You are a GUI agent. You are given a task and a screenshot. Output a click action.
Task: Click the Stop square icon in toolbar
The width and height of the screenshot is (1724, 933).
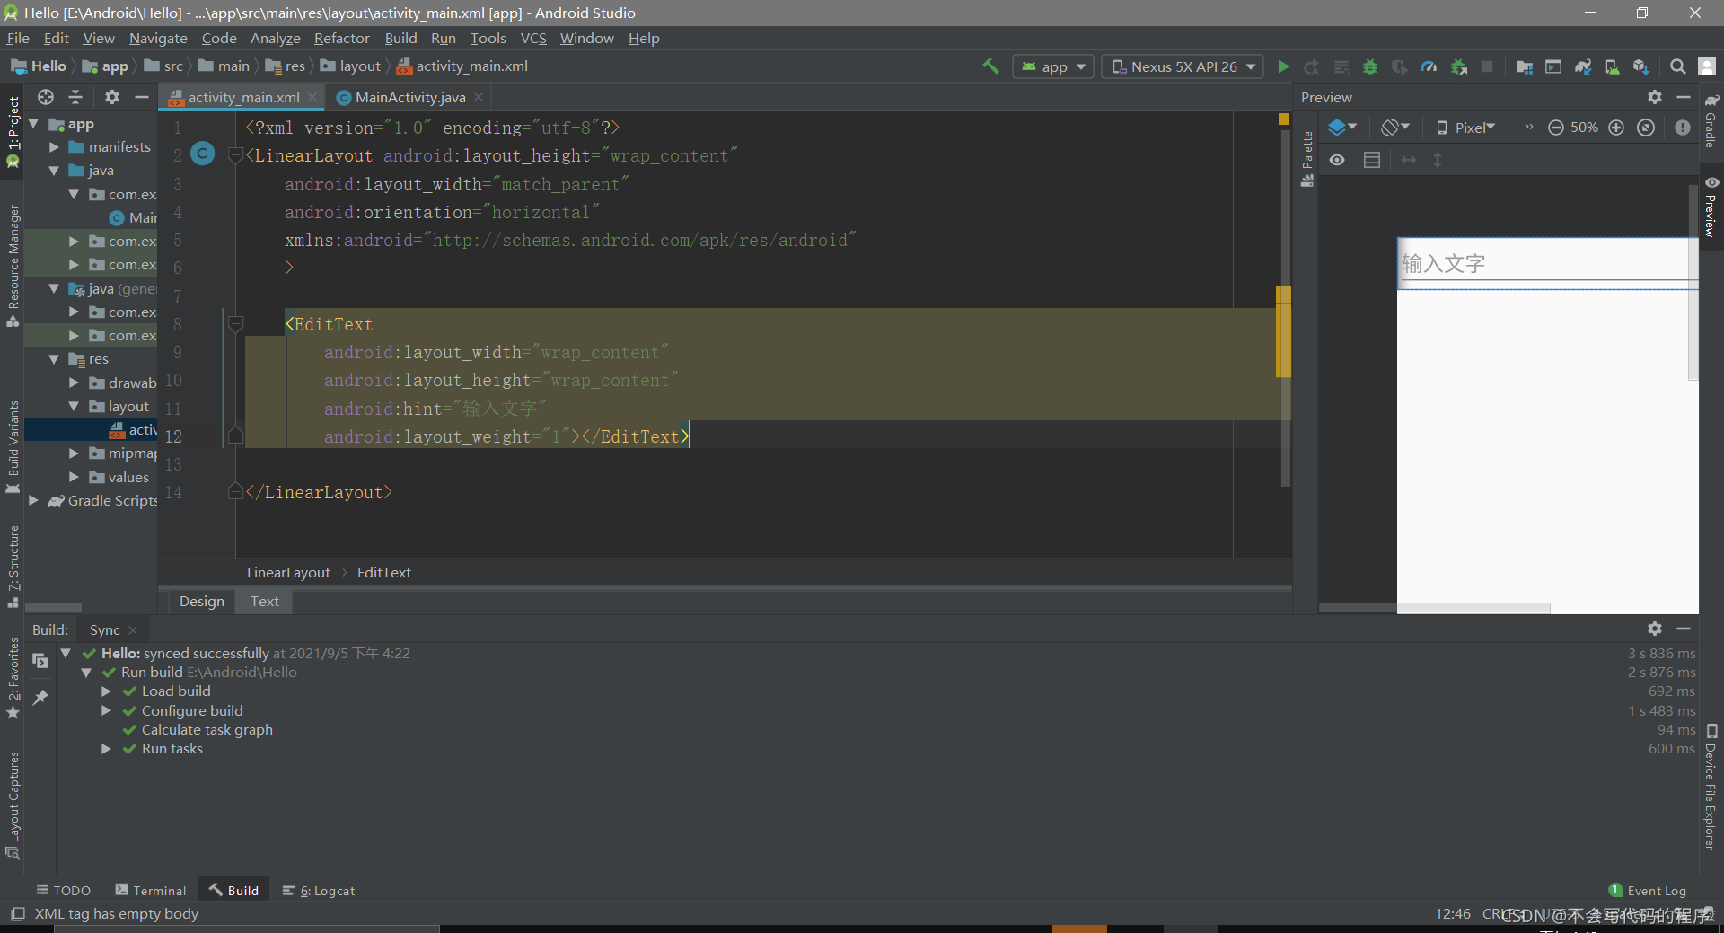(x=1487, y=66)
